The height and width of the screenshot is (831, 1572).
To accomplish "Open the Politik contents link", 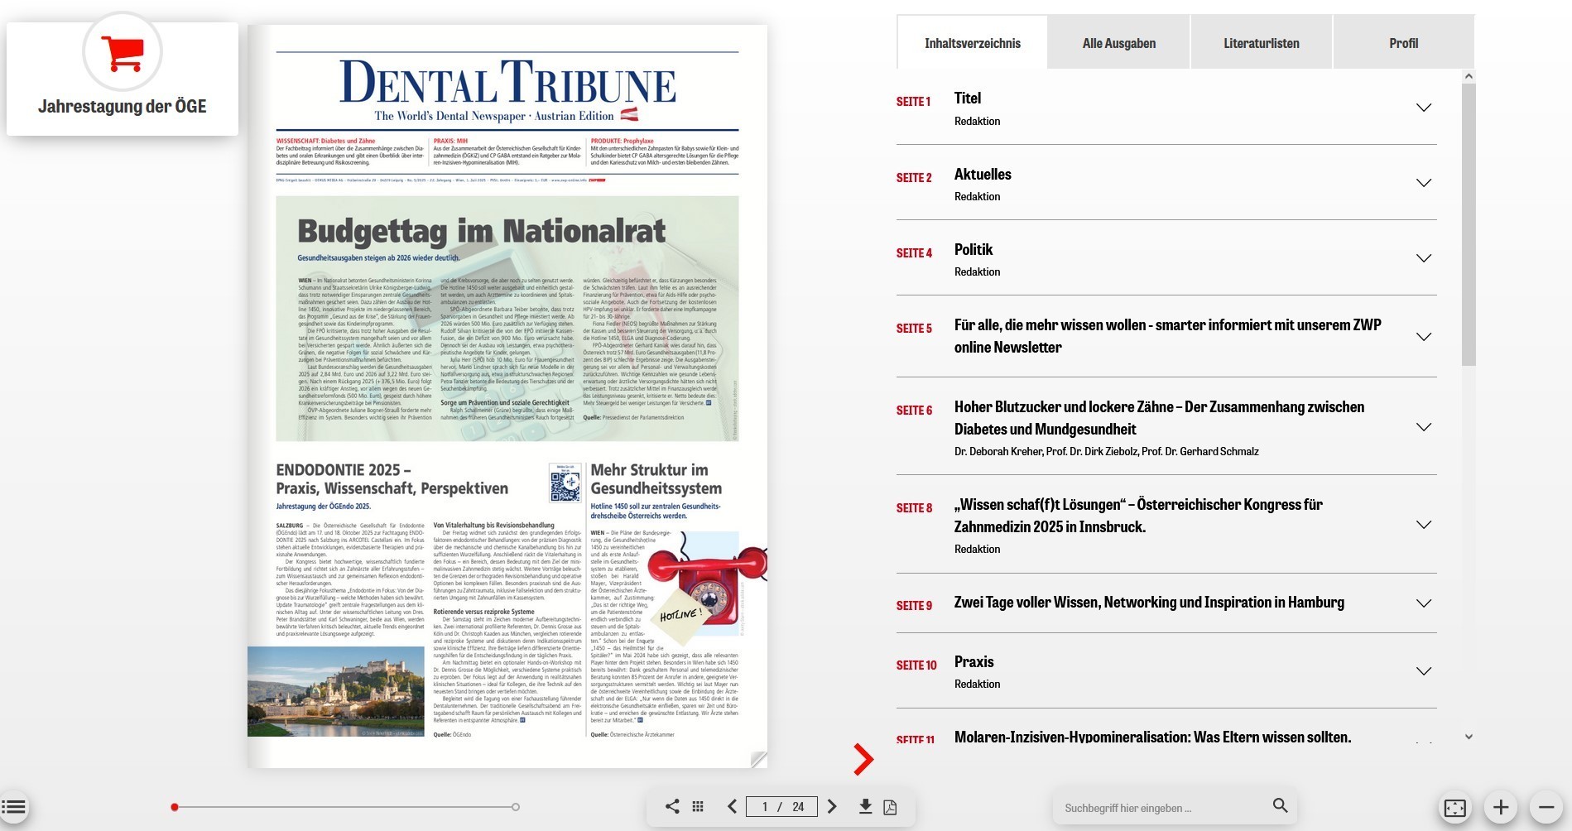I will click(973, 249).
